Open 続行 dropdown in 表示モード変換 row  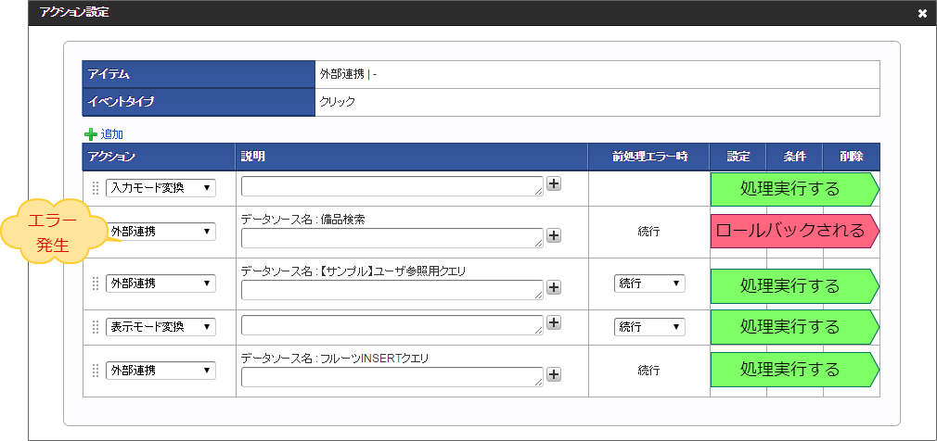coord(649,327)
